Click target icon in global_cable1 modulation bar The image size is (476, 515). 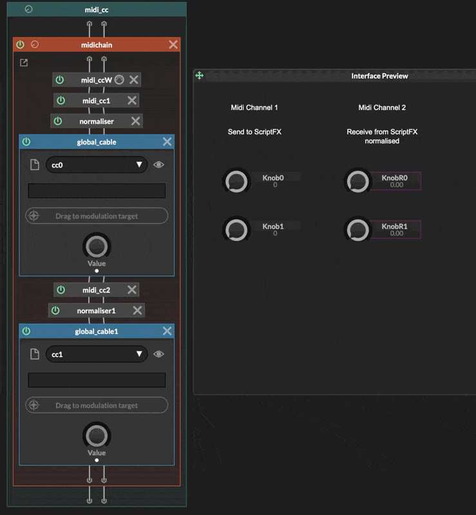tap(34, 406)
